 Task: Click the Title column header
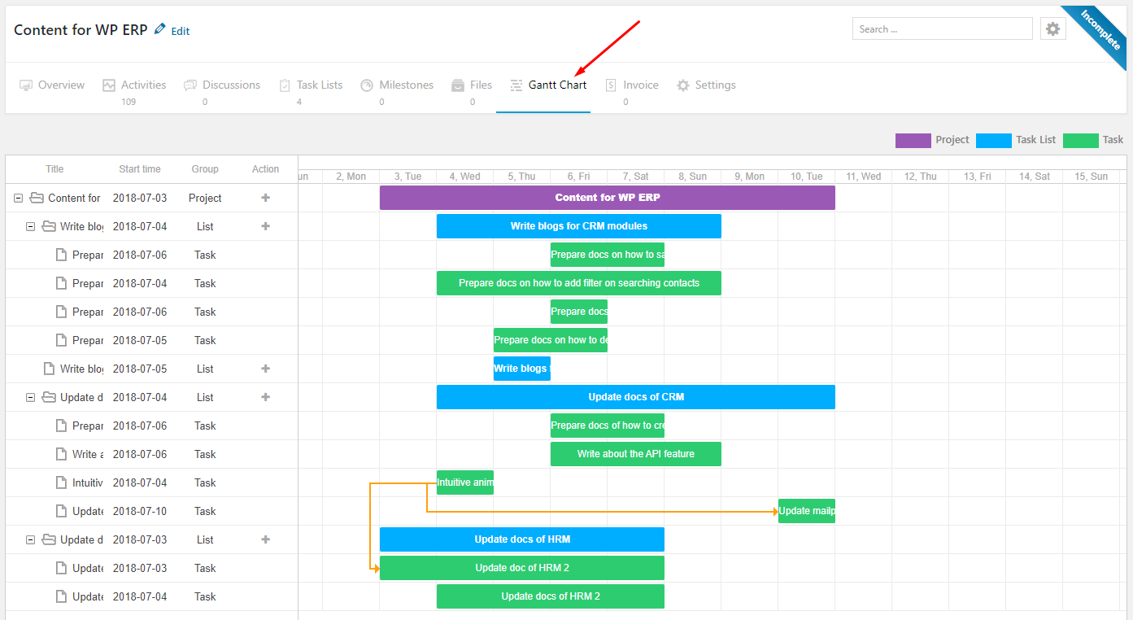[x=54, y=169]
